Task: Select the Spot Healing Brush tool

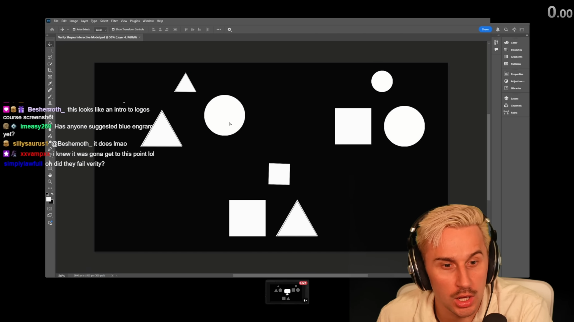Action: coord(50,90)
